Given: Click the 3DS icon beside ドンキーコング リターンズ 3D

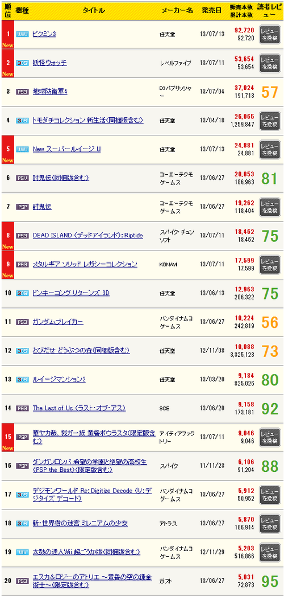Looking at the screenshot, I should click(22, 293).
